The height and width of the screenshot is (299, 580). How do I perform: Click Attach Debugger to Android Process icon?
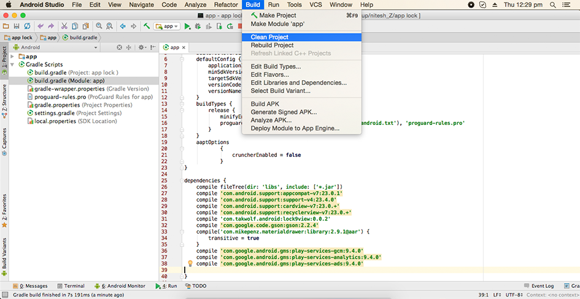click(x=219, y=26)
